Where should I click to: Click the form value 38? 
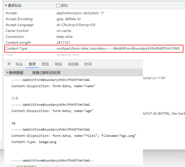13,123
